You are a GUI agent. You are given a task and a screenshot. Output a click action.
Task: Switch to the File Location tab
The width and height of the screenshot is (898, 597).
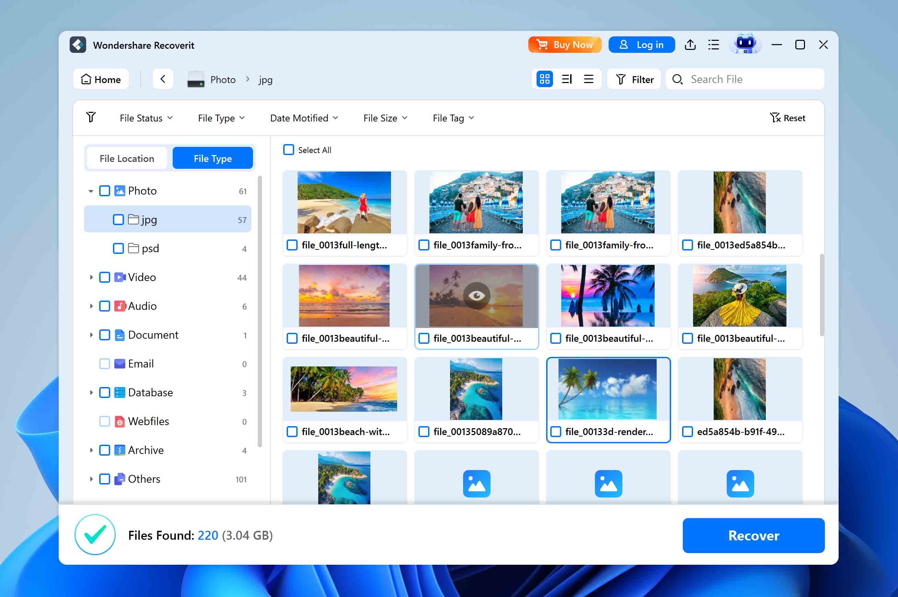tap(127, 158)
